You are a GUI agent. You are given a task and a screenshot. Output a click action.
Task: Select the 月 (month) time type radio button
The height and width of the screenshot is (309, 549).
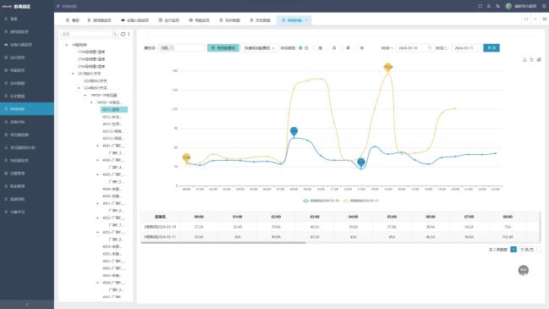click(329, 48)
